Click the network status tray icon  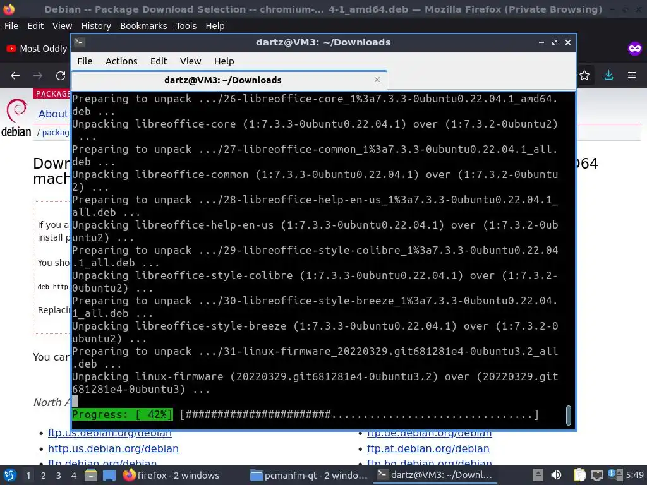tap(596, 475)
